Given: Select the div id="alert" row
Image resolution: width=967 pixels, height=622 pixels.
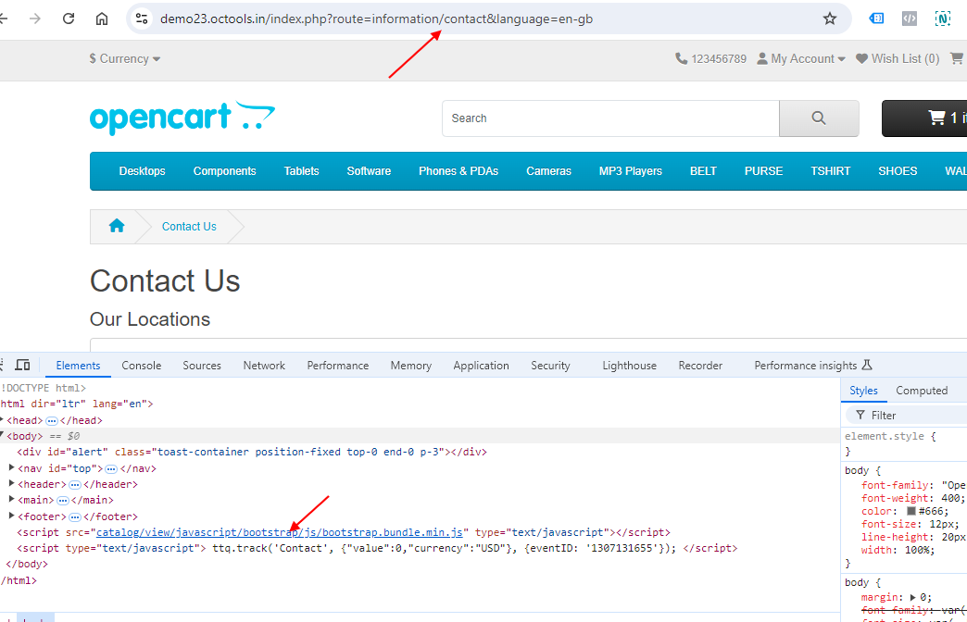Looking at the screenshot, I should click(252, 452).
